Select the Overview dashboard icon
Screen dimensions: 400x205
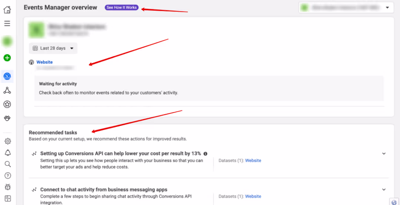[x=7, y=76]
